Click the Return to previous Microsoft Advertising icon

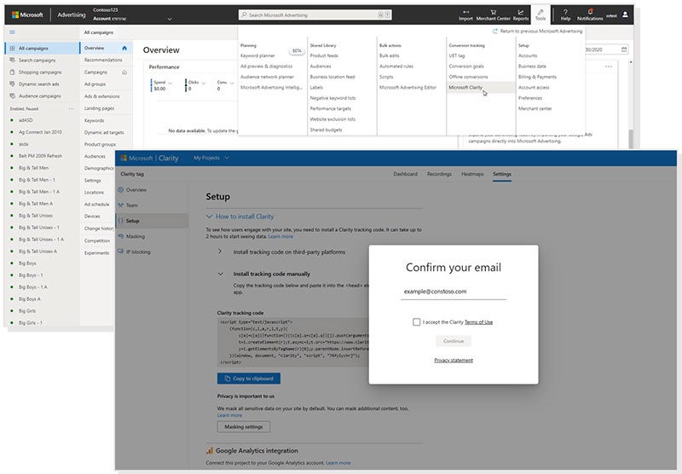(x=495, y=32)
